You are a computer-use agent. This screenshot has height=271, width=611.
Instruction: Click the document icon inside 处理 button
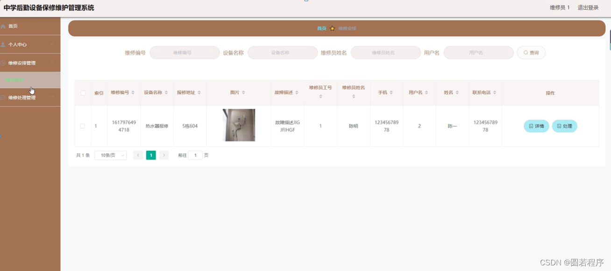pos(559,126)
